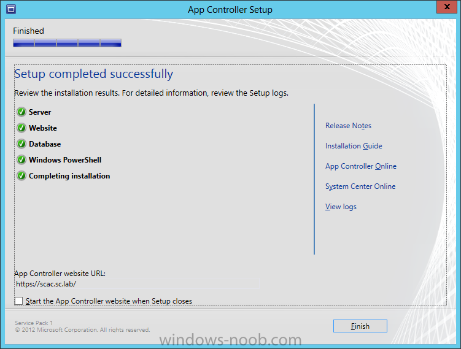This screenshot has width=461, height=349.
Task: Click the checkmark icon beside Windows PowerShell
Action: 21,160
